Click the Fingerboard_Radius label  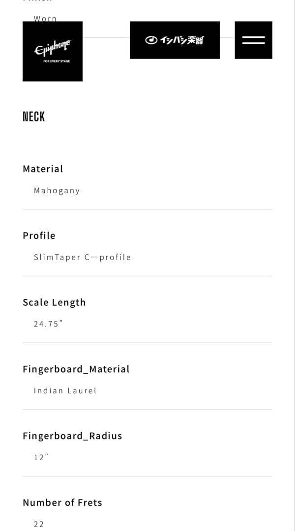coord(72,436)
